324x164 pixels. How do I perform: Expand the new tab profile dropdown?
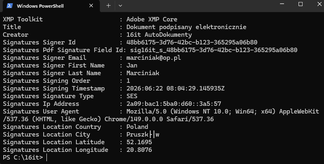click(x=120, y=6)
